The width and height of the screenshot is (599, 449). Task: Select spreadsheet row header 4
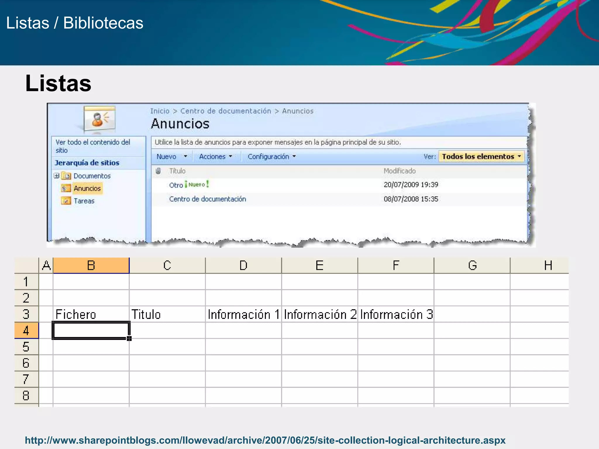[x=26, y=331]
